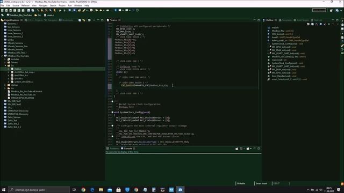Maximize the Project Explorer panel
344x193 pixels.
pos(102,20)
